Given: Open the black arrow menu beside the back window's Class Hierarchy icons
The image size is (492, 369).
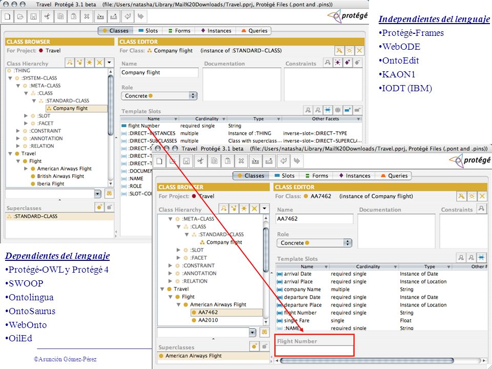Looking at the screenshot, I should pos(109,63).
